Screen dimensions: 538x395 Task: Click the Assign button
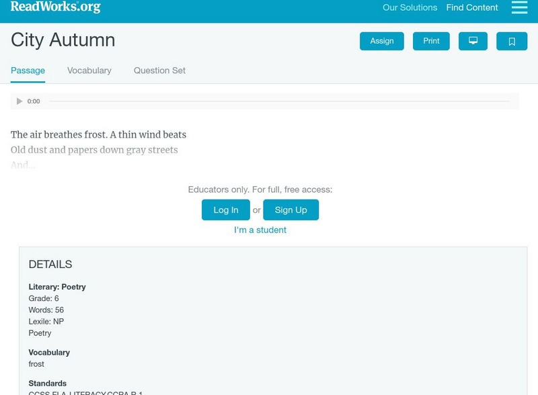click(381, 41)
